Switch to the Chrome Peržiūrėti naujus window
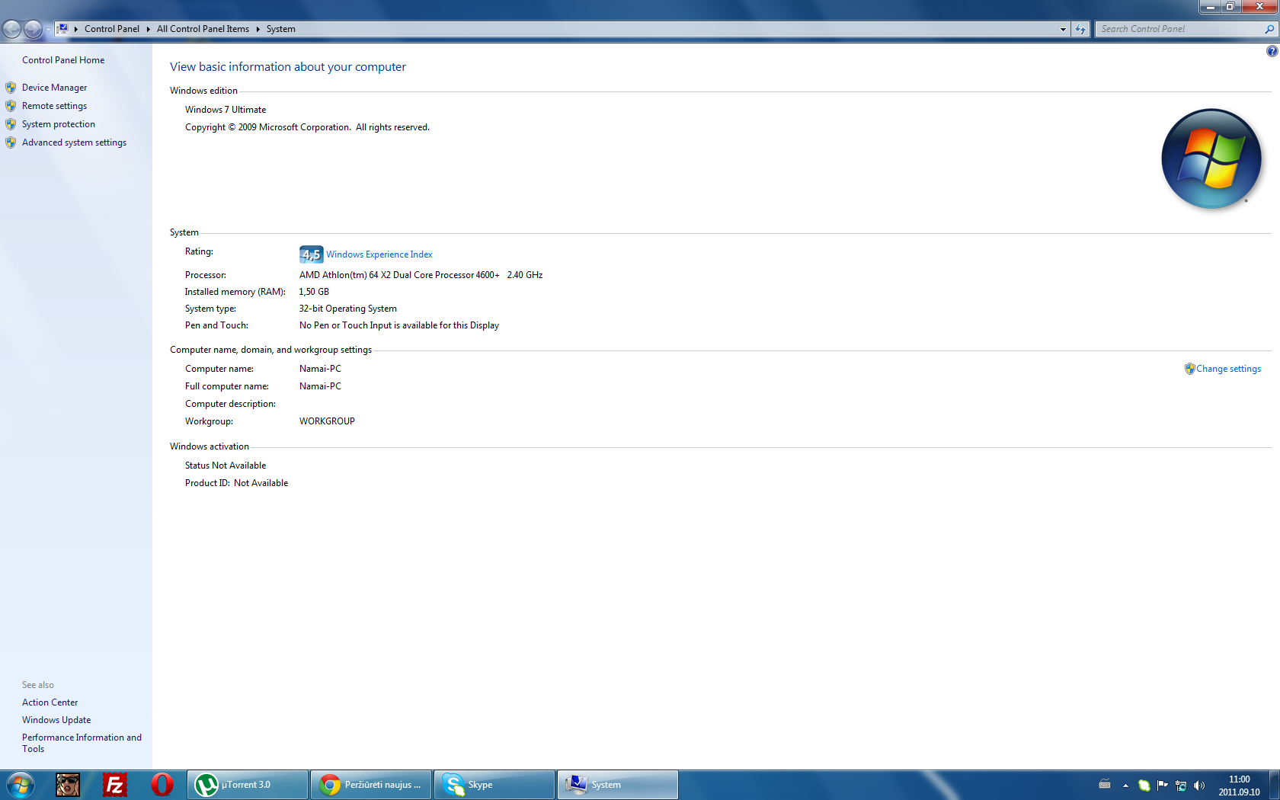Screen dimensions: 1280x800 click(x=371, y=785)
